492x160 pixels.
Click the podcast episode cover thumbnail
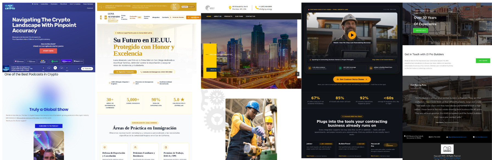(x=6, y=69)
